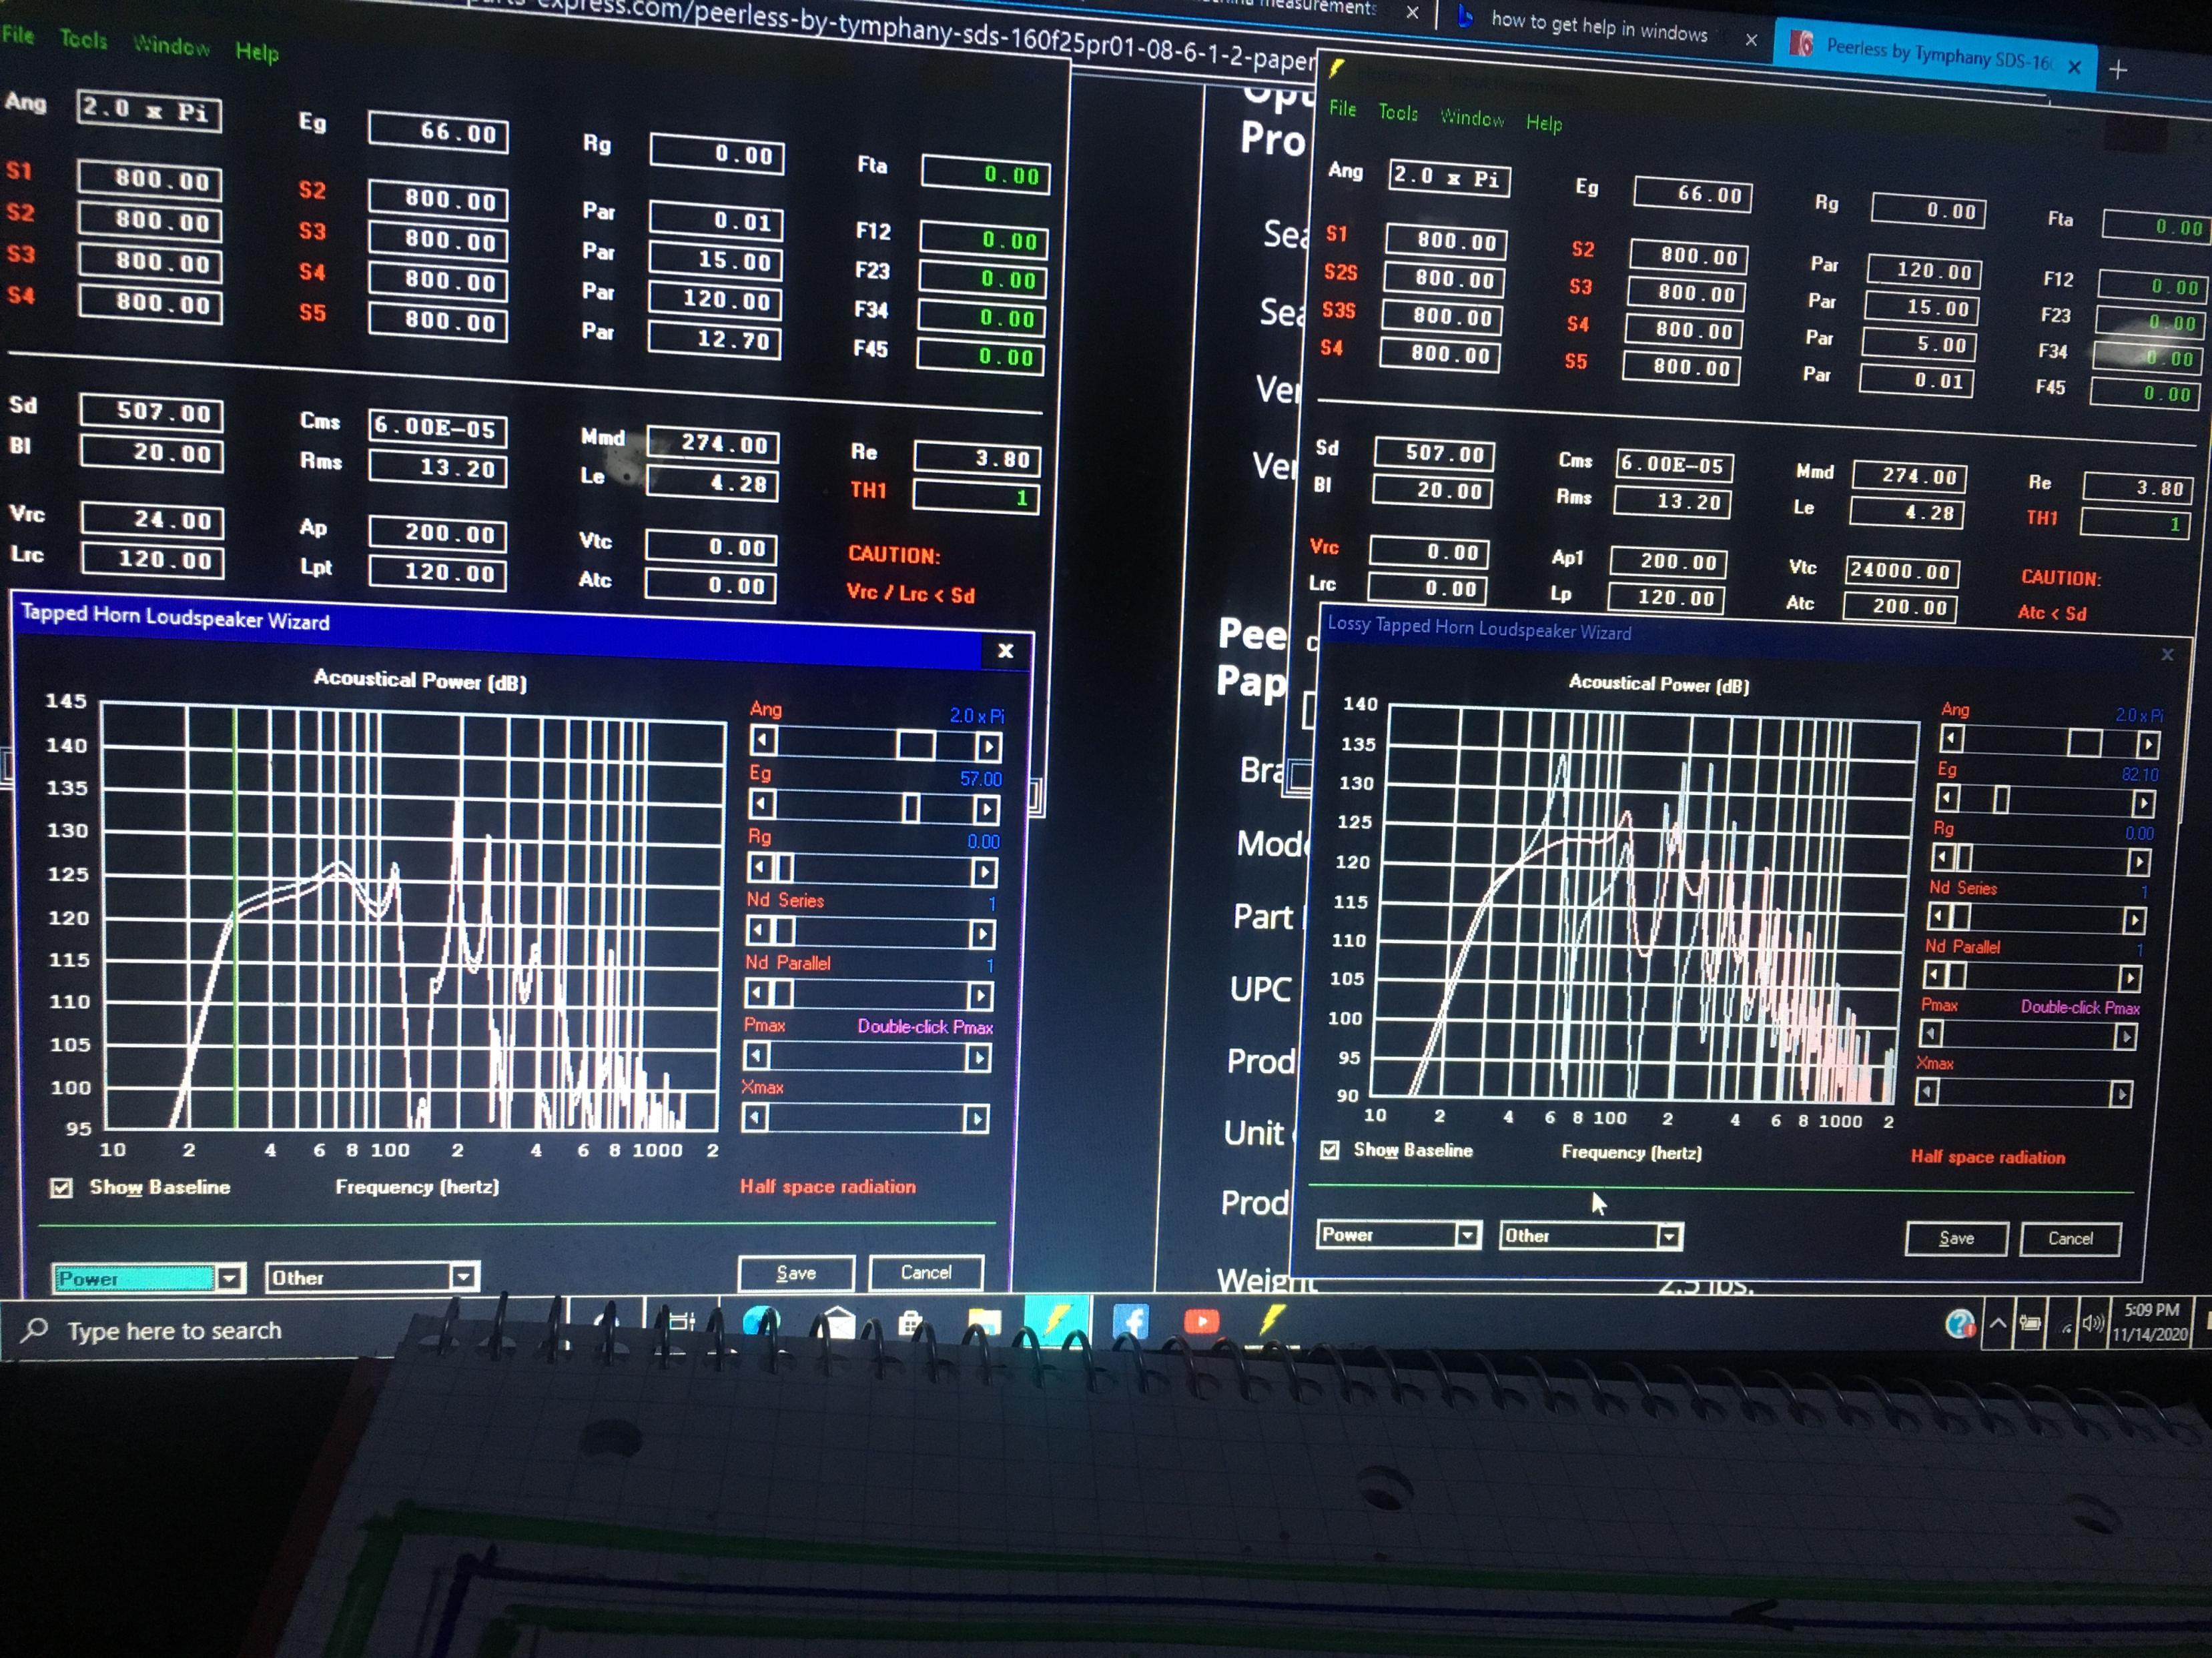Open Facebook app from the taskbar
The image size is (2212, 1658).
pyautogui.click(x=1130, y=1321)
